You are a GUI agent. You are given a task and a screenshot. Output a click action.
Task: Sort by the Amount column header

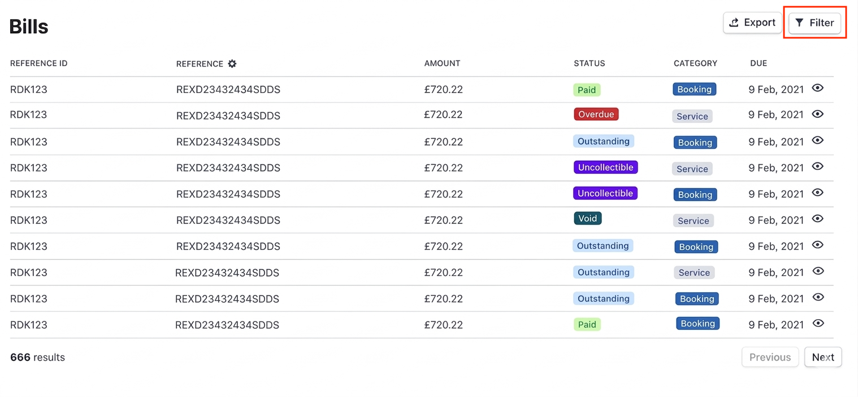click(x=442, y=63)
